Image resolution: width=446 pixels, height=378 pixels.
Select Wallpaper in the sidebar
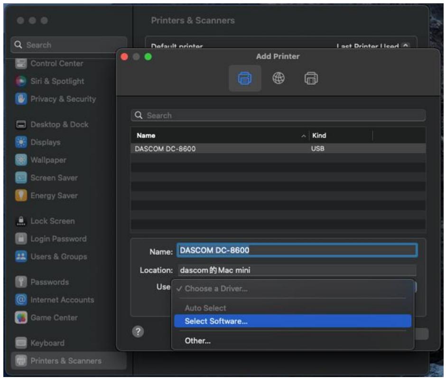tap(48, 160)
